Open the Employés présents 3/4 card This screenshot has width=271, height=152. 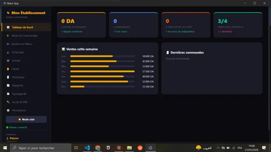tap(238, 25)
